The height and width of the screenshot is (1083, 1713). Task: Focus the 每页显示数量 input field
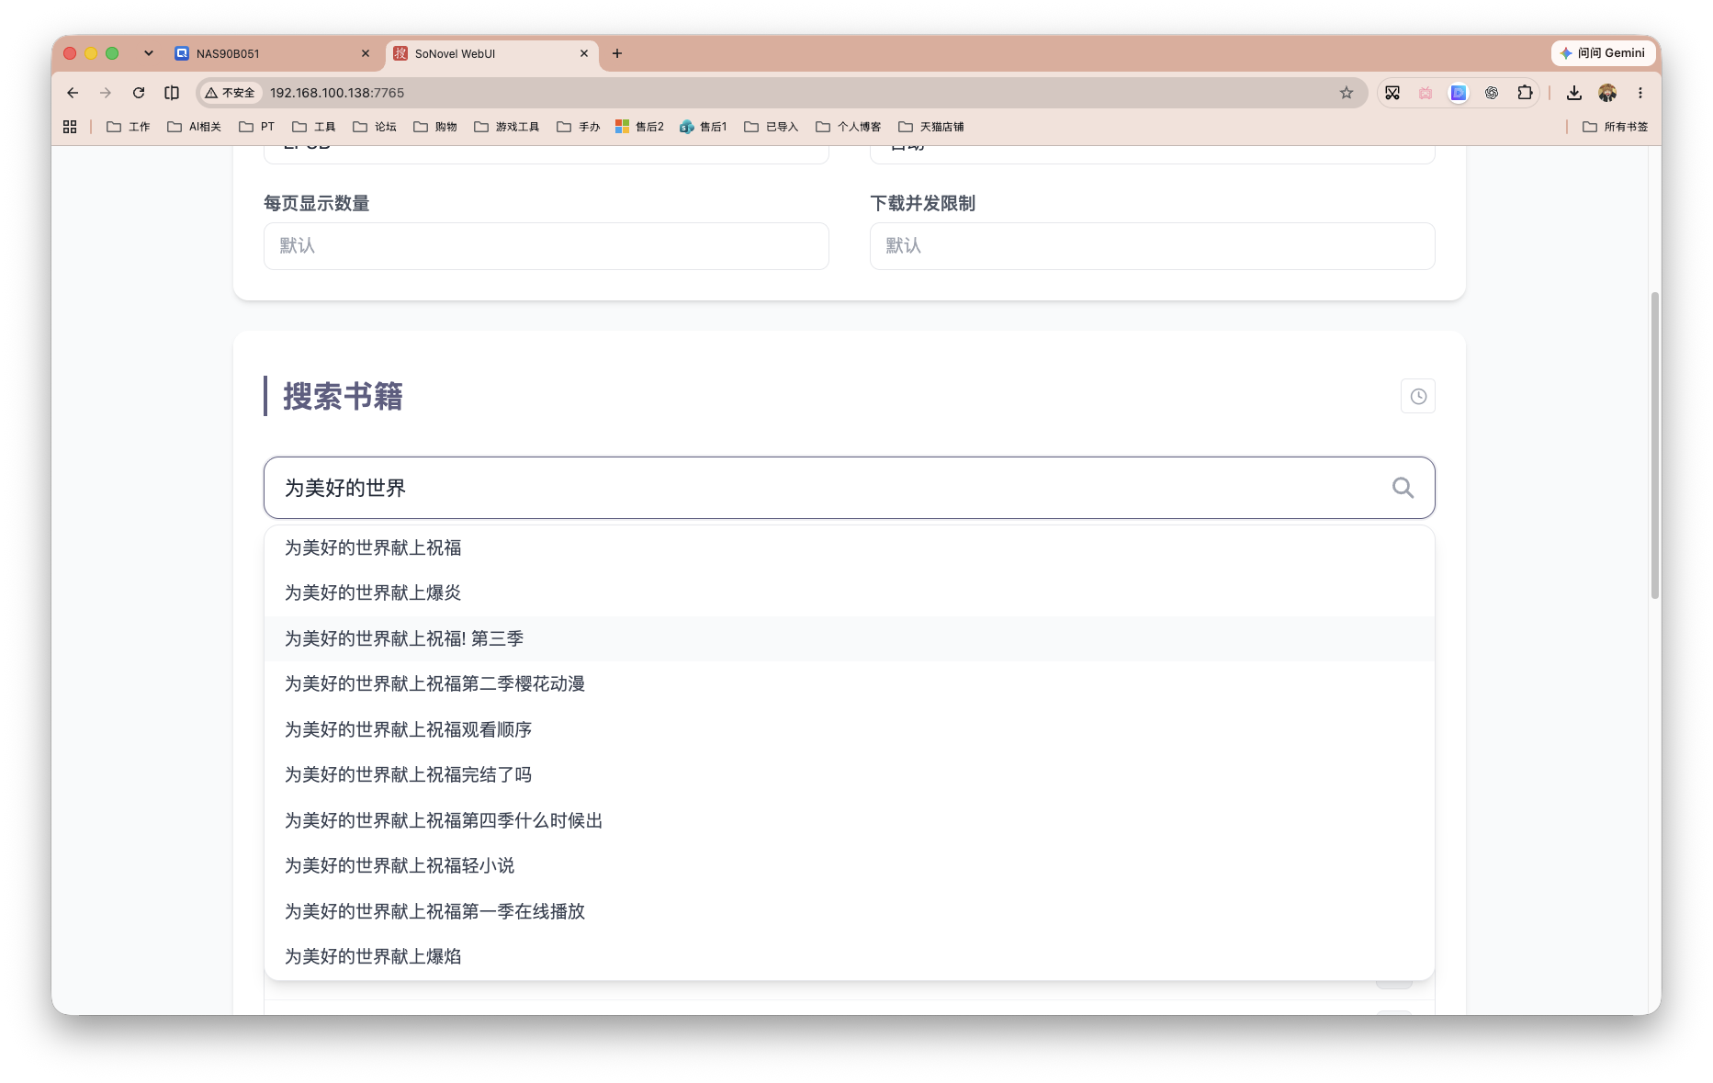pyautogui.click(x=547, y=246)
